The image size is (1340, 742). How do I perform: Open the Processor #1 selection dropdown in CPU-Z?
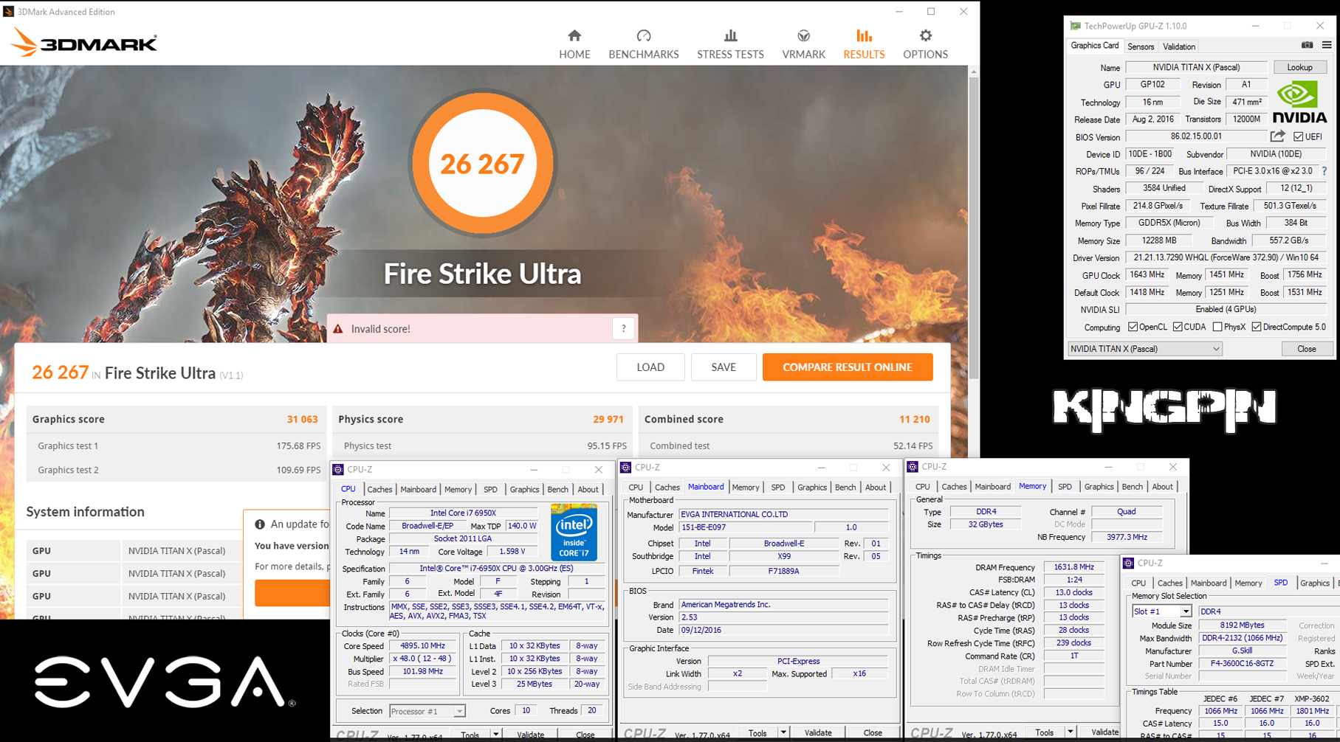pyautogui.click(x=427, y=711)
